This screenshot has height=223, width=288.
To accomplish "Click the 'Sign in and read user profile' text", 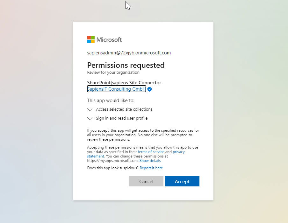I will tap(122, 118).
